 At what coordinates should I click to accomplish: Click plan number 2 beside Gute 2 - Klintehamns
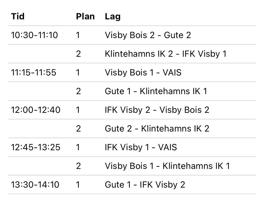[78, 129]
